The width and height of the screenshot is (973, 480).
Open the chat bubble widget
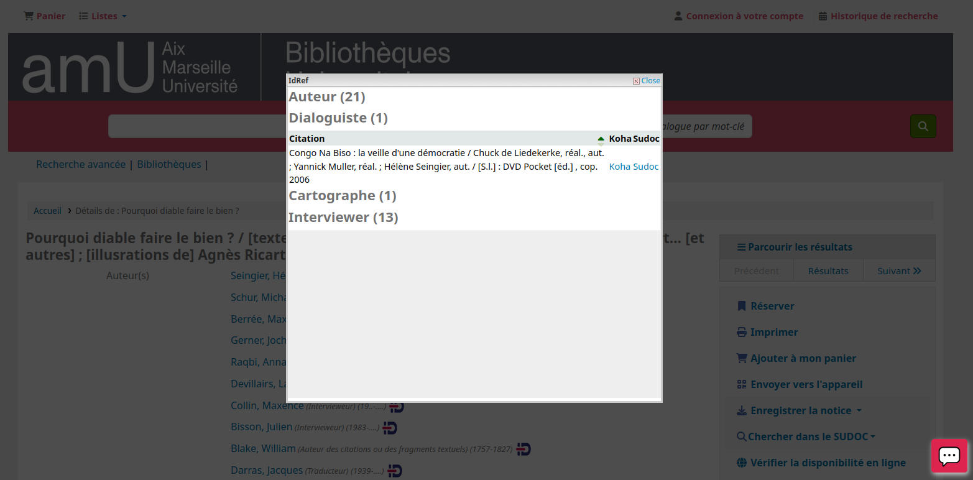click(x=949, y=456)
